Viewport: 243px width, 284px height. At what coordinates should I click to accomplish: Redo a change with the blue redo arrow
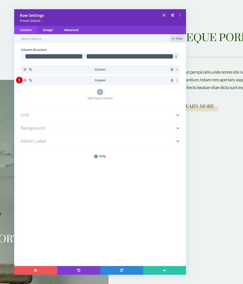[121, 270]
